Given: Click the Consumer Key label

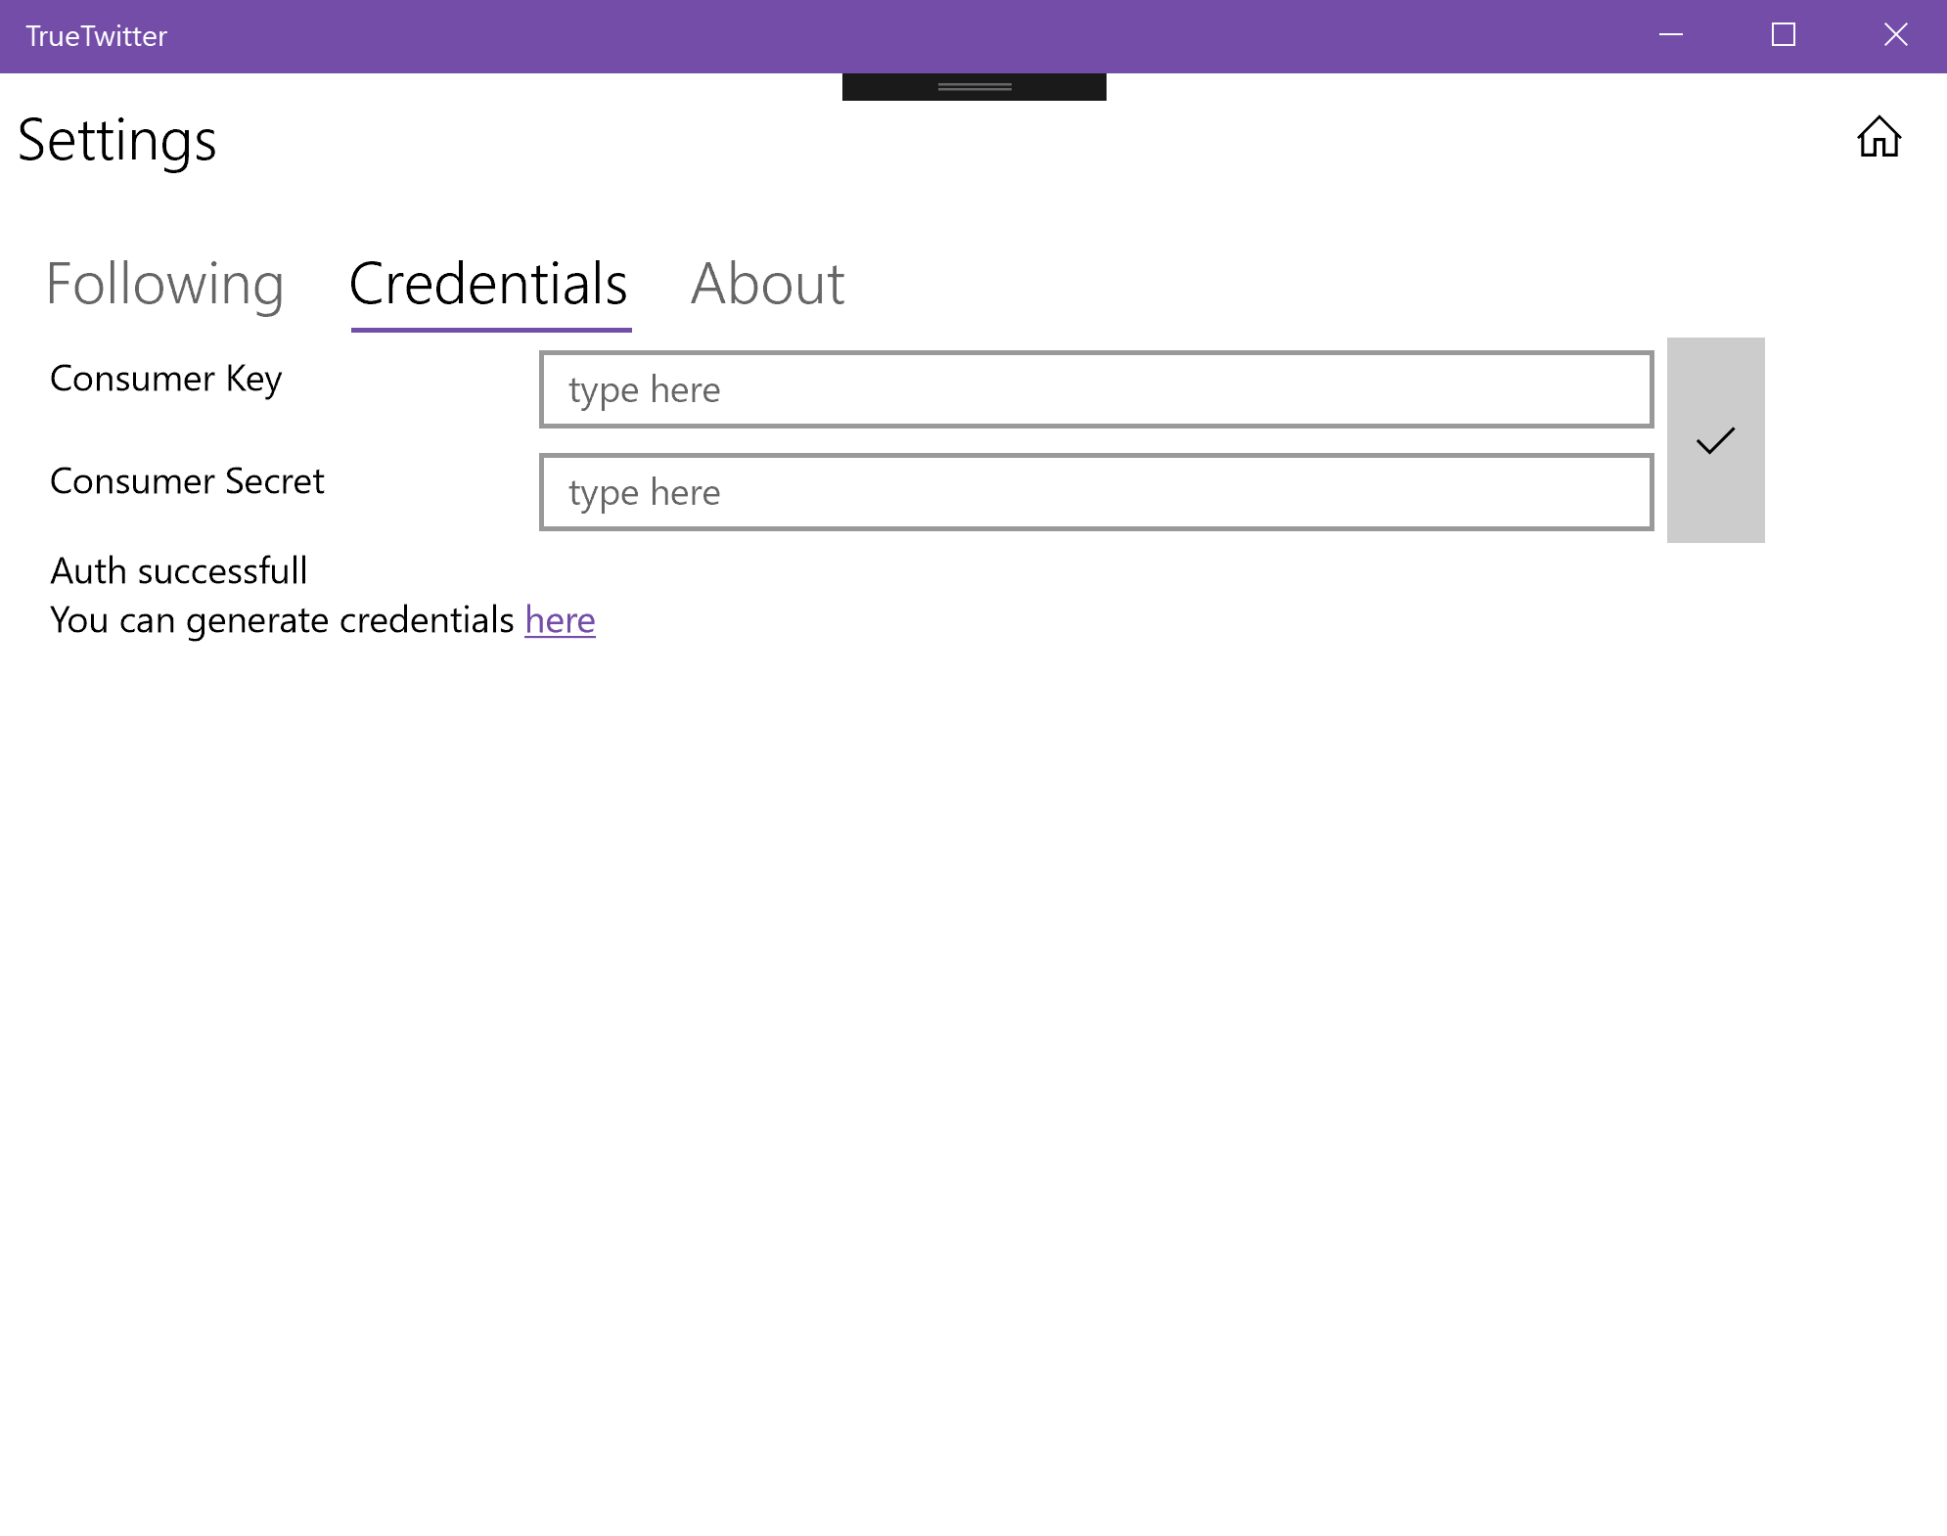Looking at the screenshot, I should click(166, 379).
